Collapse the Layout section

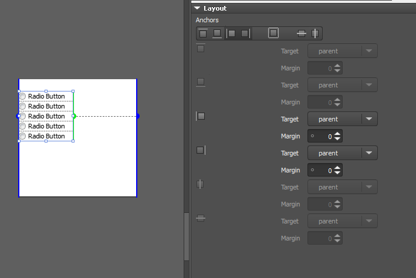[197, 8]
